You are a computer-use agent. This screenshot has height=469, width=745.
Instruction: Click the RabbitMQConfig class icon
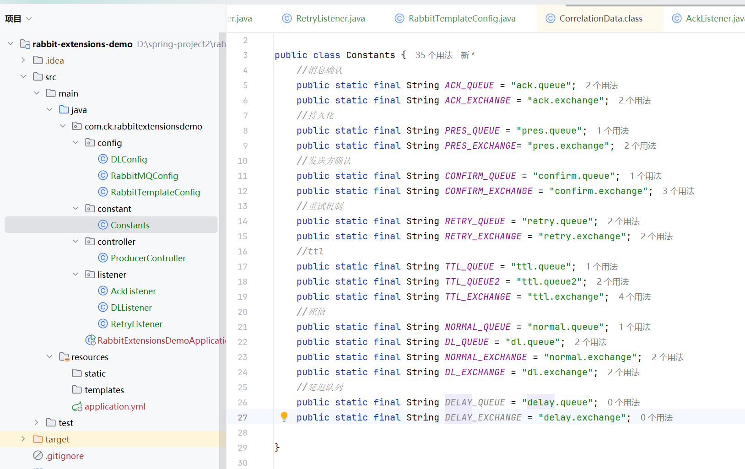click(x=103, y=175)
